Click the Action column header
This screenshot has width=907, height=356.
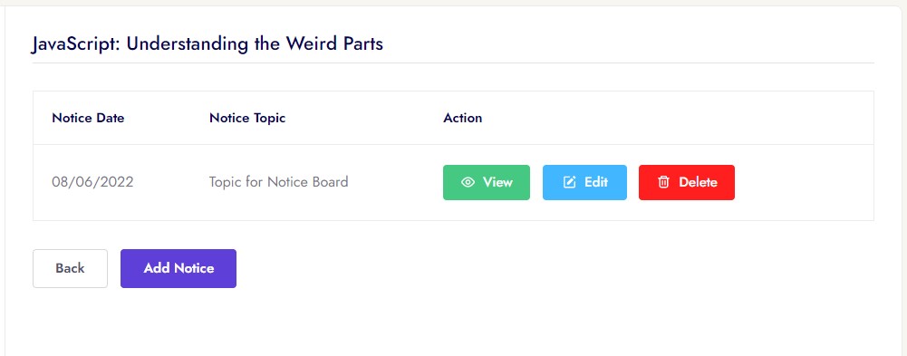coord(463,118)
